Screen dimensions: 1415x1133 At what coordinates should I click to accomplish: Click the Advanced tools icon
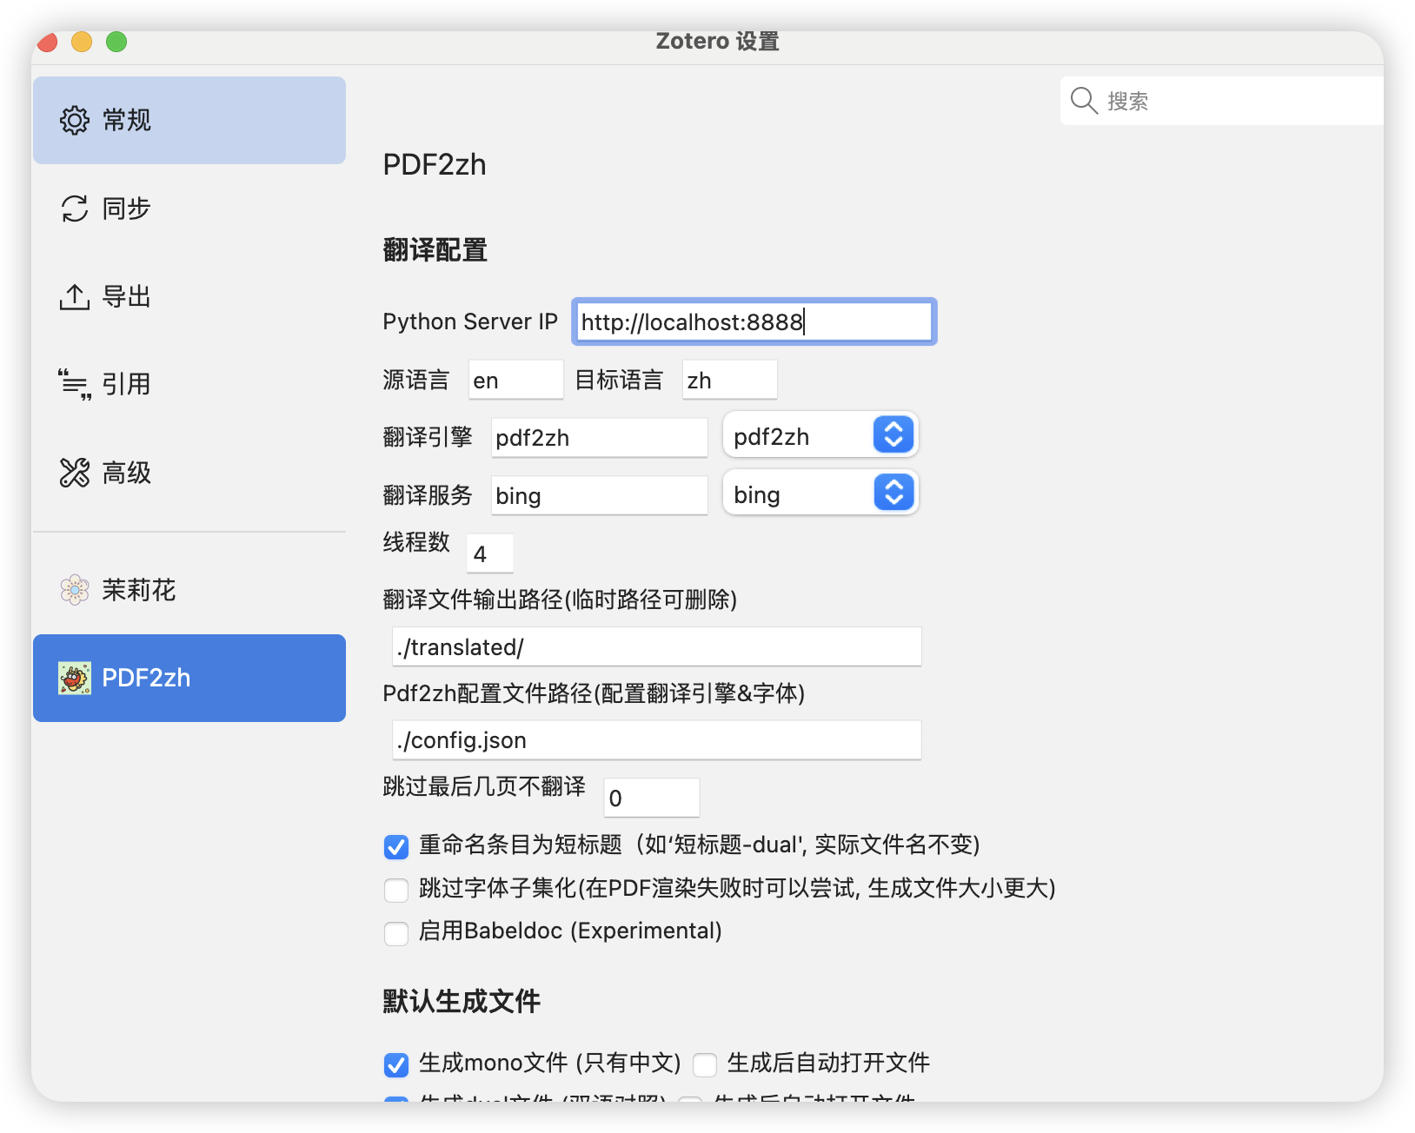click(75, 473)
